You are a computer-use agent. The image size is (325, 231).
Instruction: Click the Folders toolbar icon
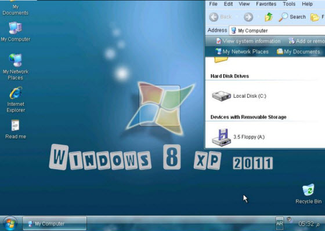315,17
